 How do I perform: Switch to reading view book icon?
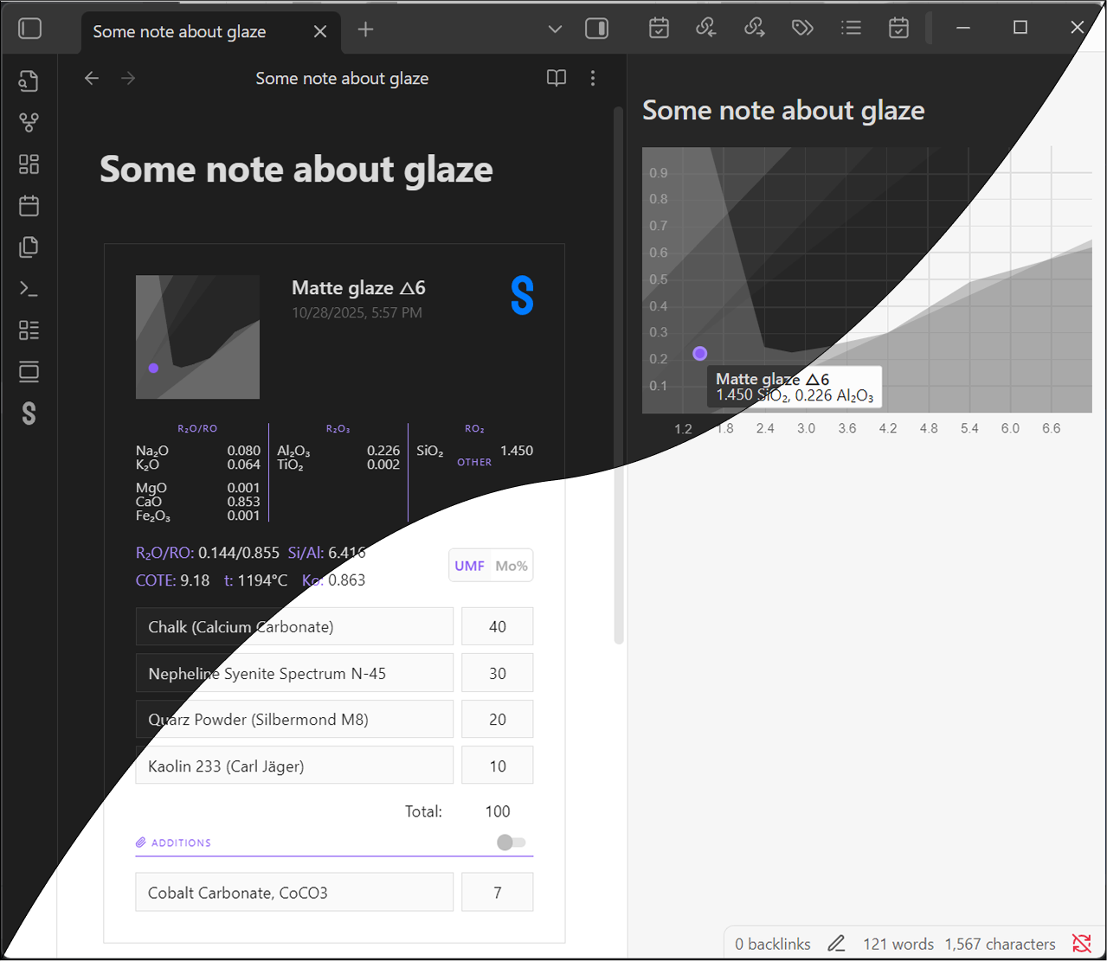pyautogui.click(x=557, y=78)
